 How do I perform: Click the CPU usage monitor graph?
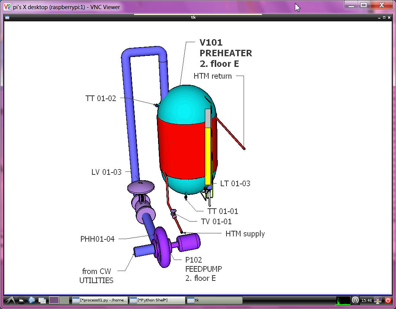point(343,300)
